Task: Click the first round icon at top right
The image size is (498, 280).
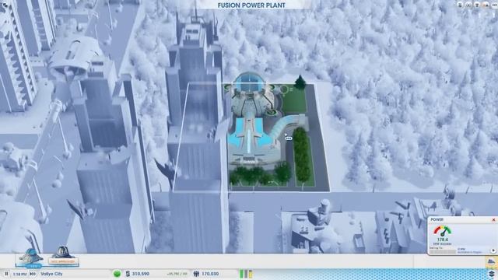Action: tap(460, 5)
